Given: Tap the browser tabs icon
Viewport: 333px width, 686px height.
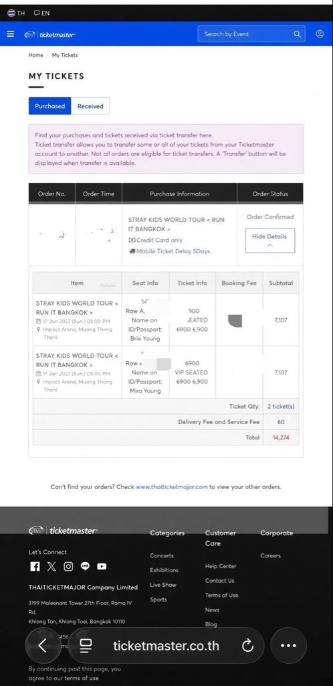Looking at the screenshot, I should (x=86, y=646).
